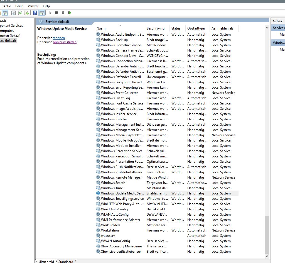Viewport: 285px width, 263px height.
Task: Click the 'stoppen' service link
Action: point(59,38)
